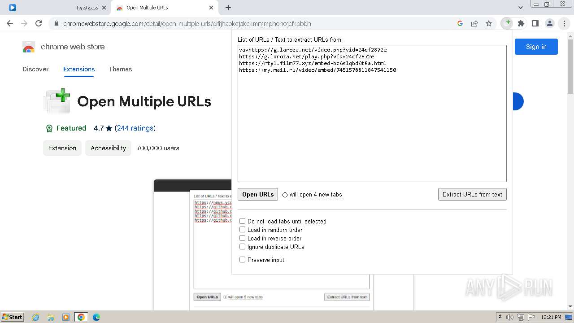Click system clock 12:21 PM

[x=551, y=317]
